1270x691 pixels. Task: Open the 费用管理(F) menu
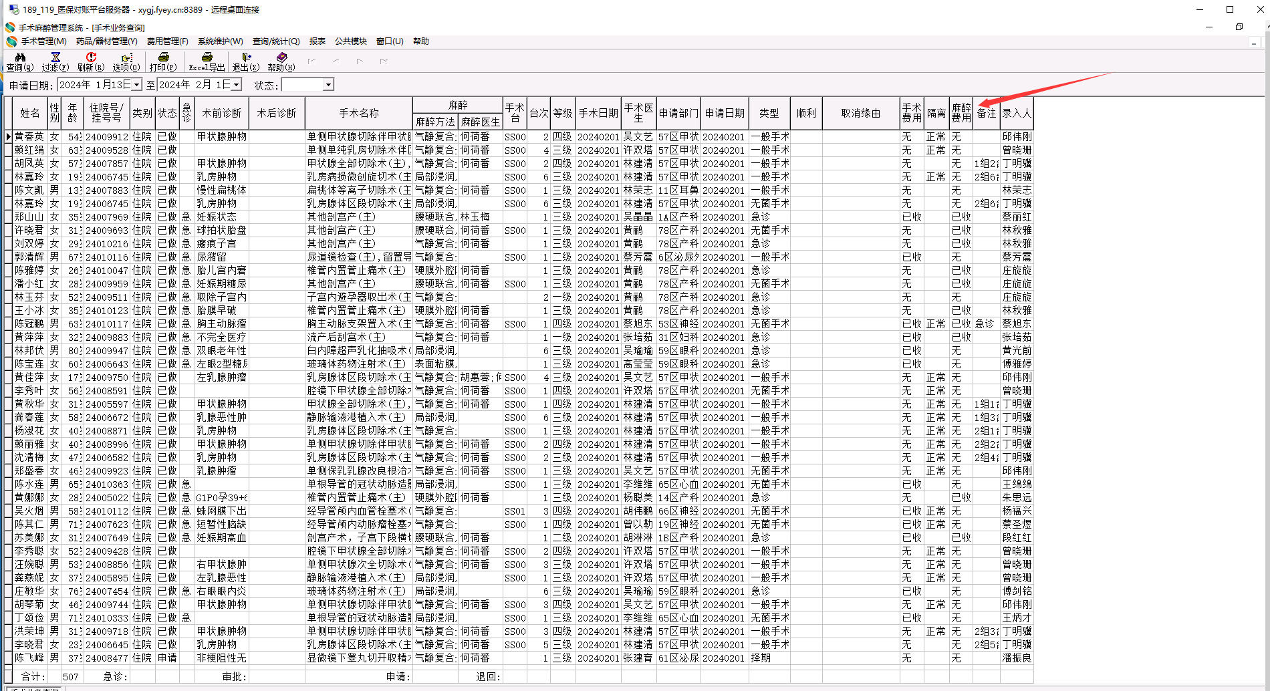coord(168,41)
